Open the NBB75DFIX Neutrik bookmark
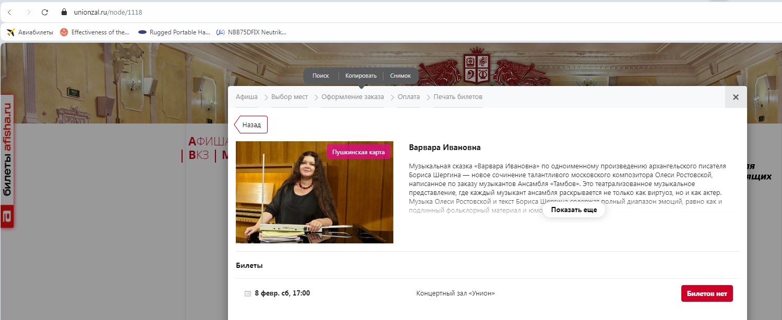Image resolution: width=782 pixels, height=320 pixels. (251, 32)
